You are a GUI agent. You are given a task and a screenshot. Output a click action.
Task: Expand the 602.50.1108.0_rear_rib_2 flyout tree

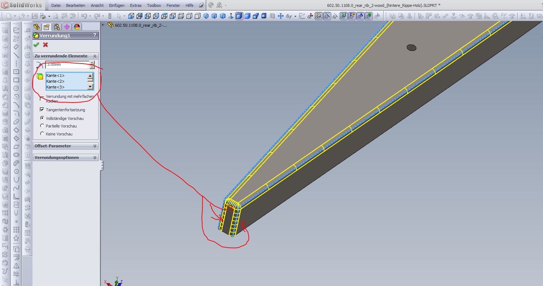tap(104, 25)
